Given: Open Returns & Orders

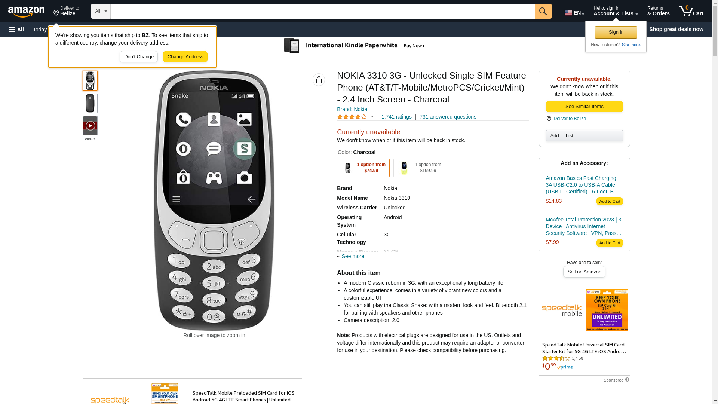Looking at the screenshot, I should click(x=658, y=11).
